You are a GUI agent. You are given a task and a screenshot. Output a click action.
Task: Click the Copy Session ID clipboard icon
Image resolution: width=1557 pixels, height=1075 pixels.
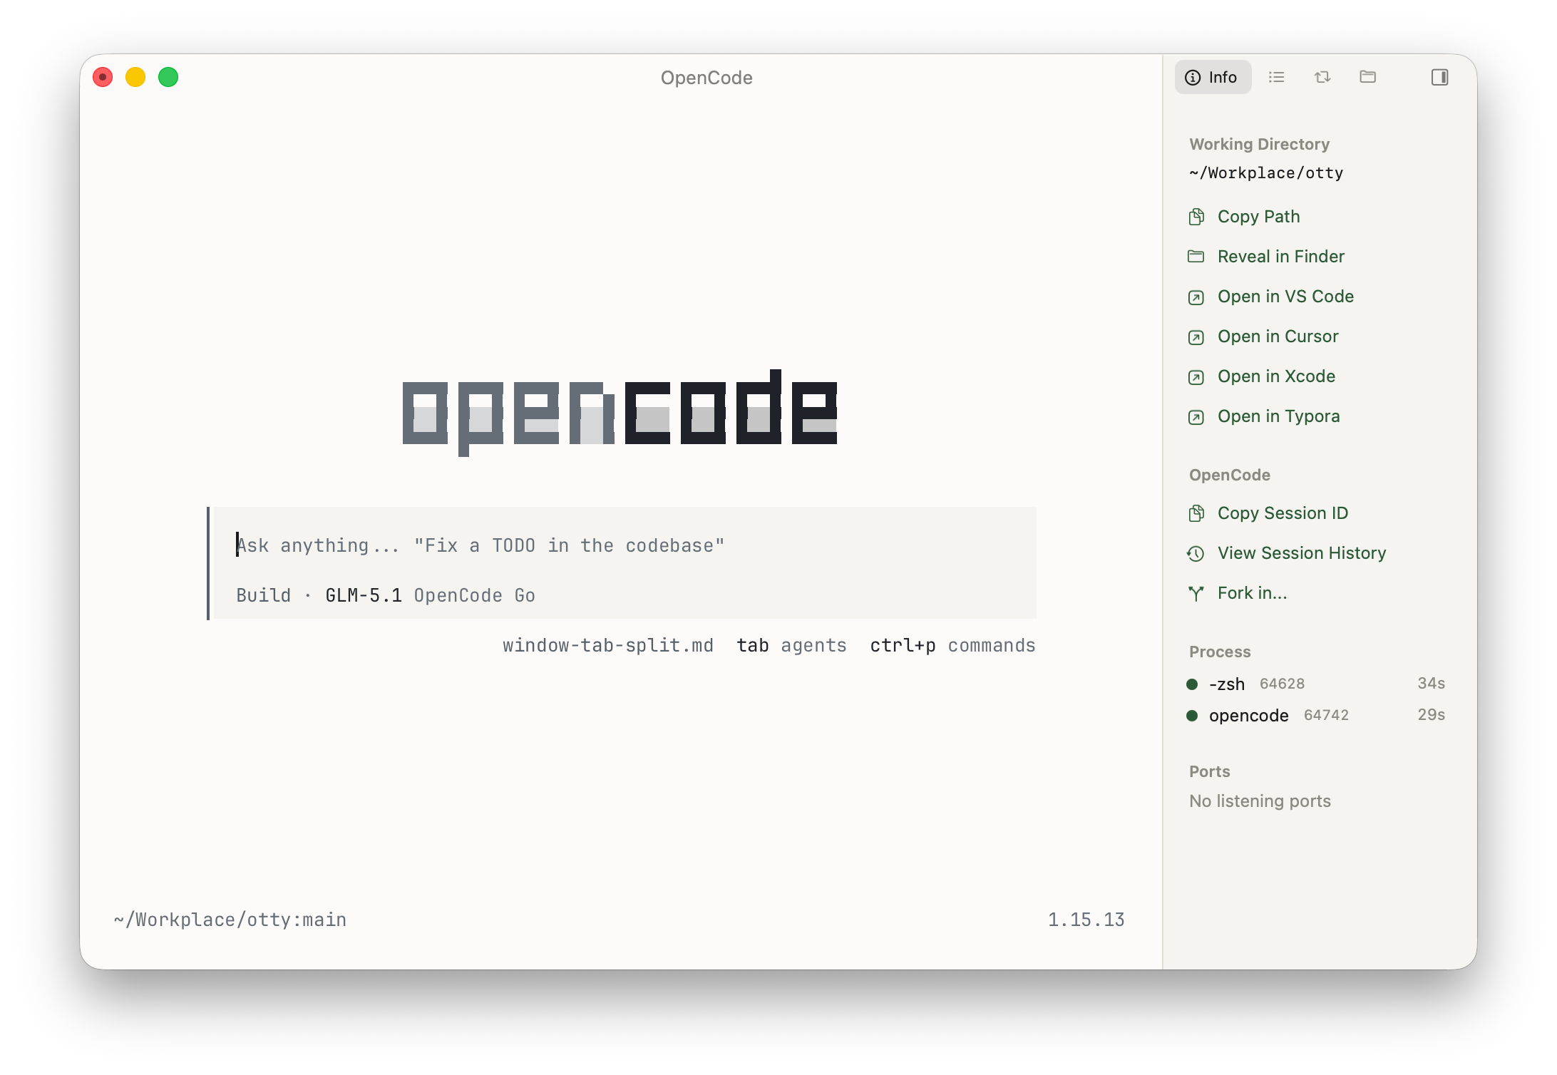pyautogui.click(x=1196, y=513)
